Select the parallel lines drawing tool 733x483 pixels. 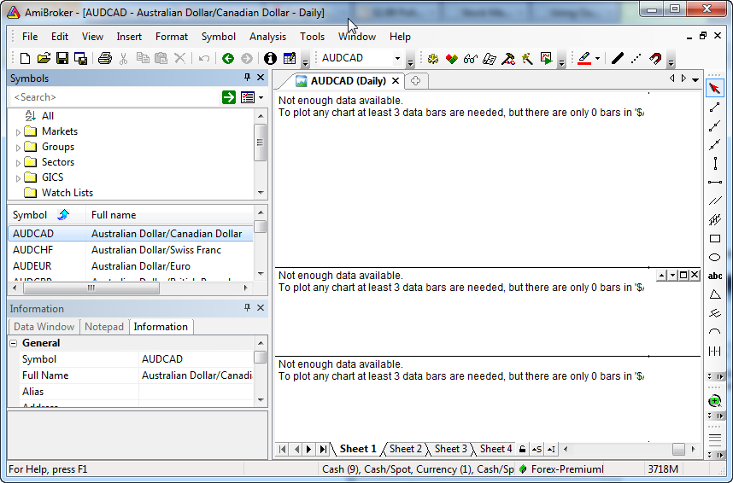715,201
